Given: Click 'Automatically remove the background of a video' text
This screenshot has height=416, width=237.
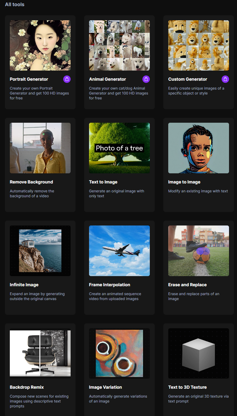Looking at the screenshot, I should 32,194.
